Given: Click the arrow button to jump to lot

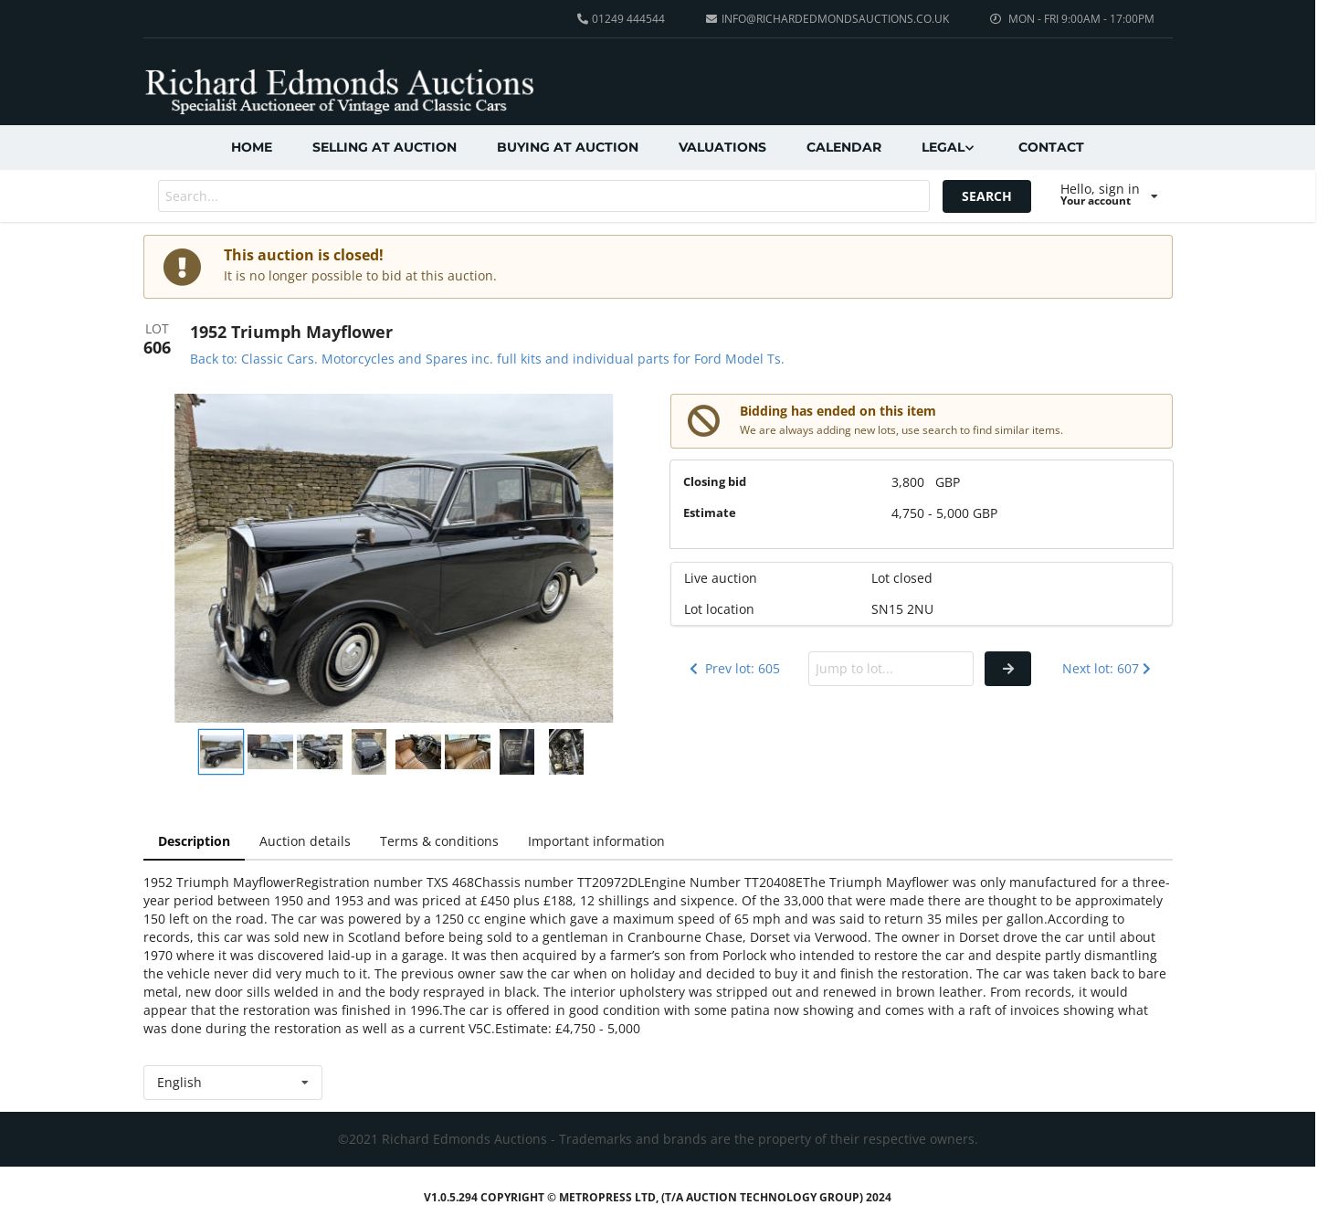Looking at the screenshot, I should coord(1007,669).
